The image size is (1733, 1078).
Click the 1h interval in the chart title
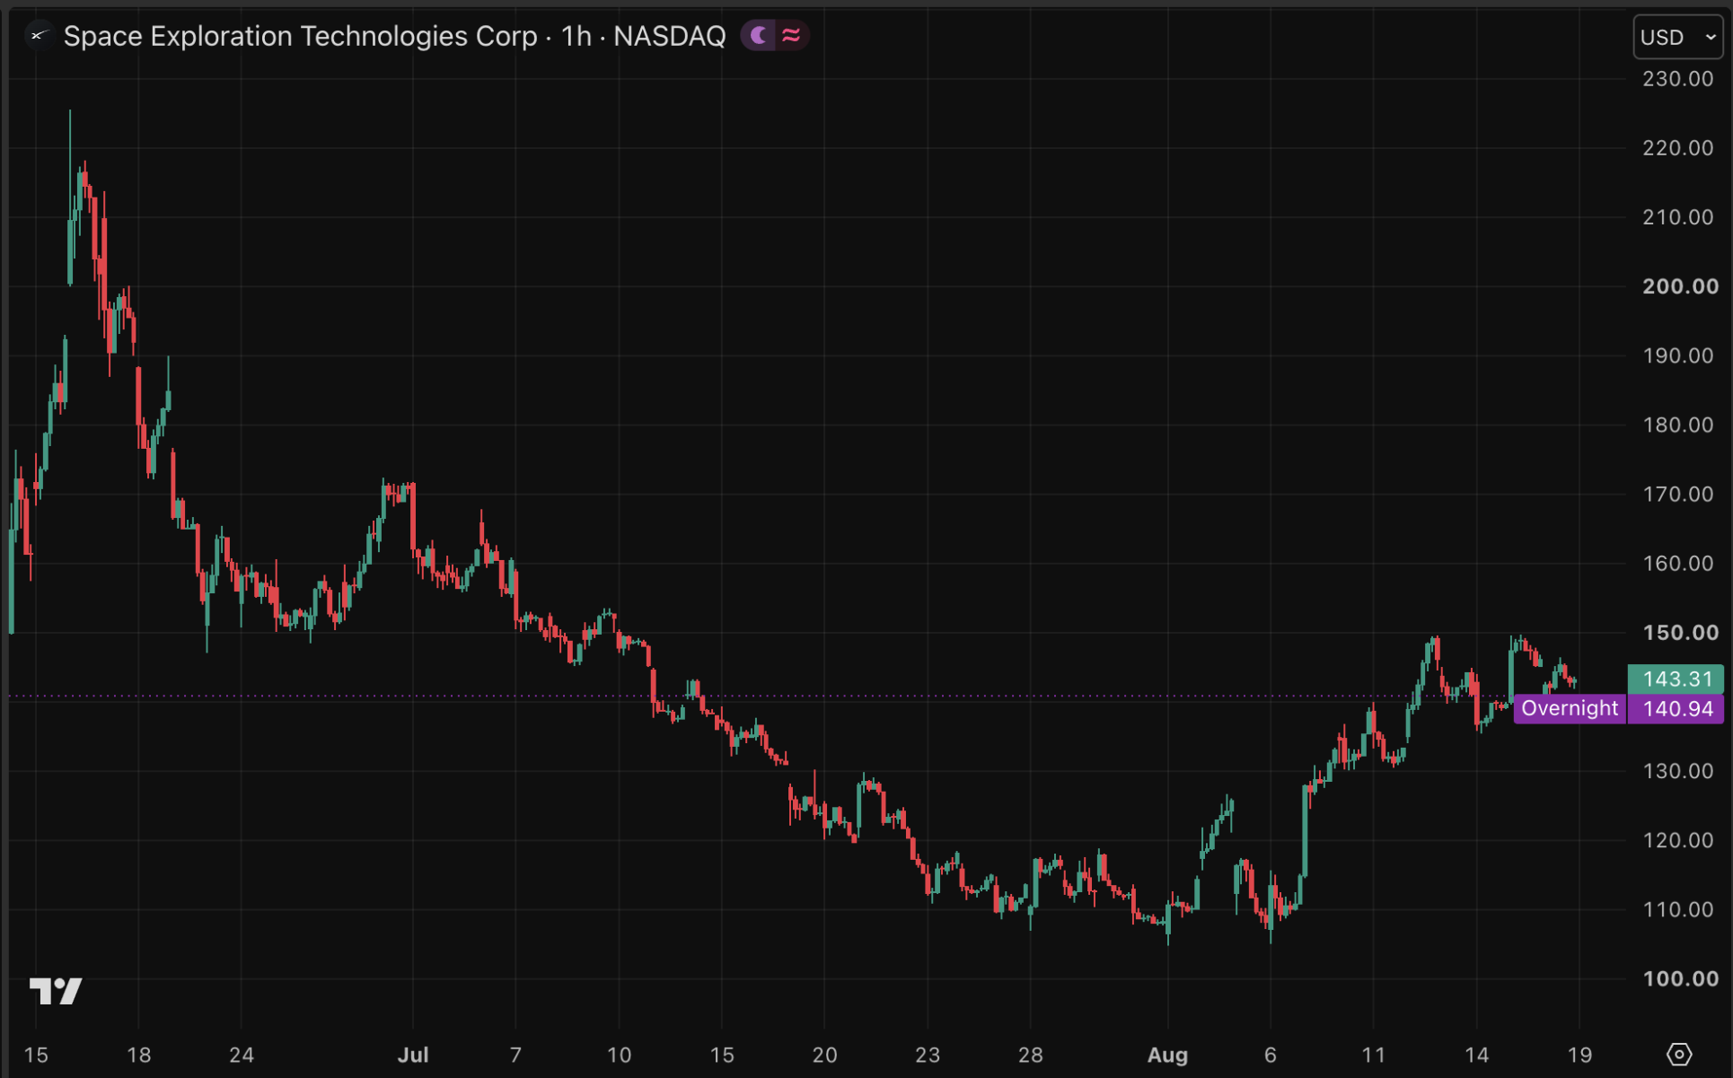coord(576,36)
